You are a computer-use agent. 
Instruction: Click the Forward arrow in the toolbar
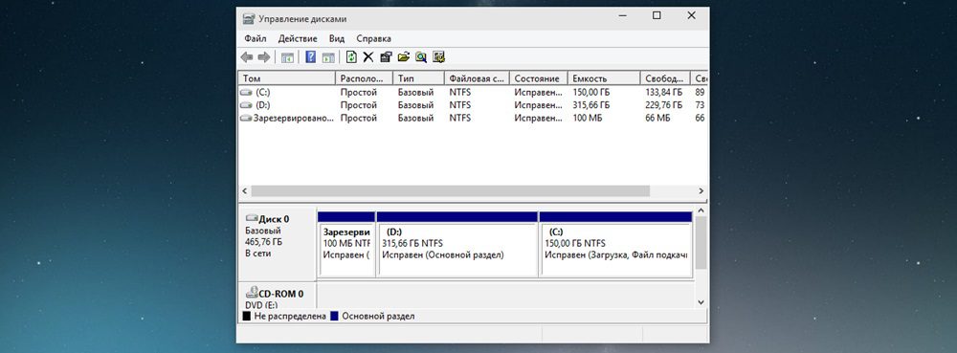264,57
